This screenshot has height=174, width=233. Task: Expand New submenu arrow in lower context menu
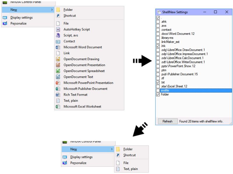(112, 149)
